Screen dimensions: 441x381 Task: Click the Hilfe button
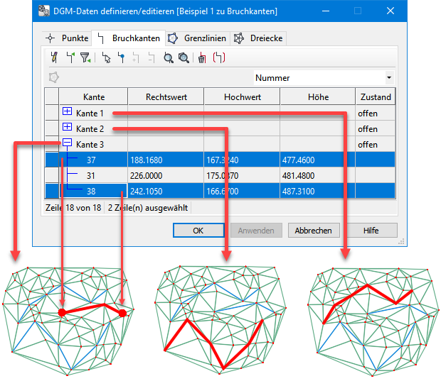(370, 231)
